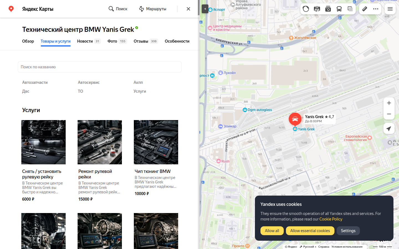399x249 pixels.
Task: Switch to the Обзор tab
Action: point(28,41)
